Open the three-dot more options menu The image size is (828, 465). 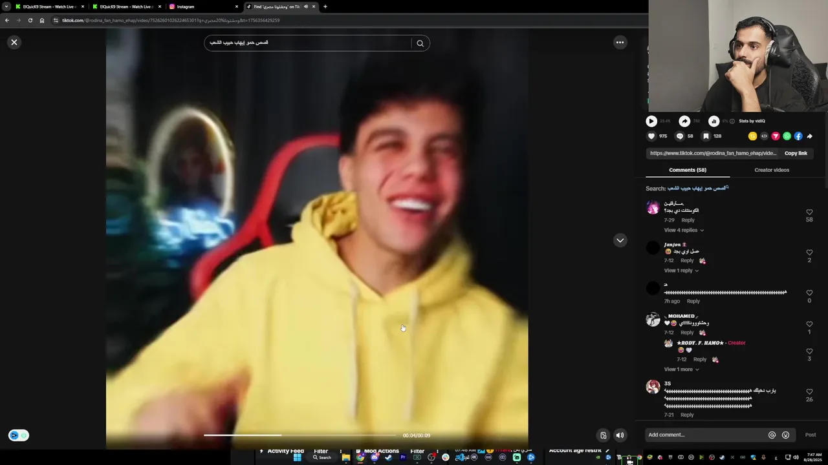coord(620,43)
